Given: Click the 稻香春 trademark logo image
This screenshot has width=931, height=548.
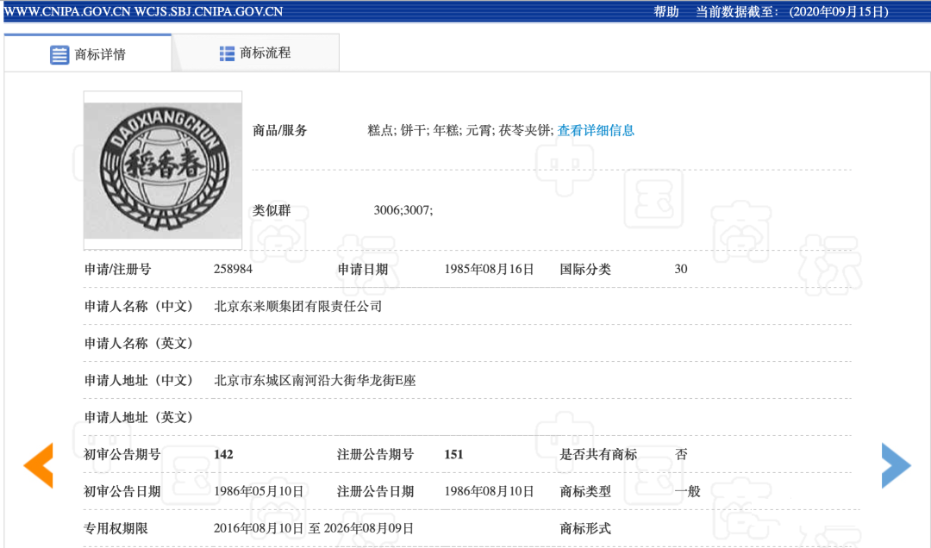Looking at the screenshot, I should 163,170.
